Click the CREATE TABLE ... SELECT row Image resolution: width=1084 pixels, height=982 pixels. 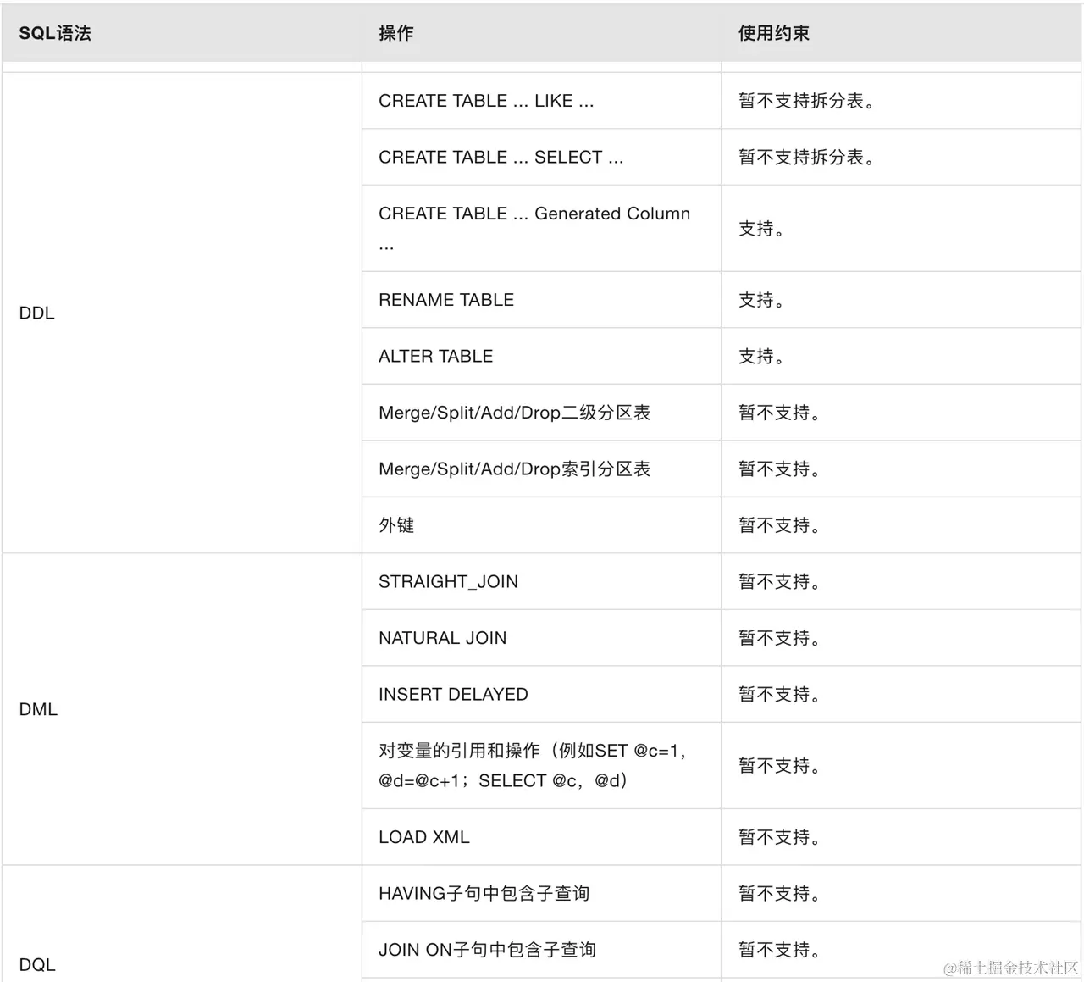(501, 157)
